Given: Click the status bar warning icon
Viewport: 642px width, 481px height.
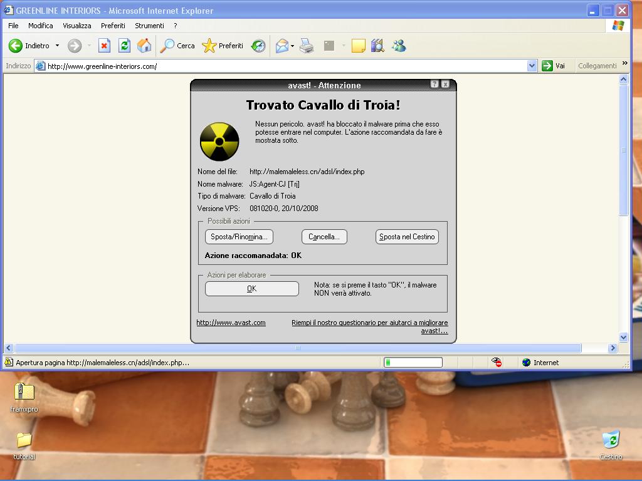Looking at the screenshot, I should (9, 362).
